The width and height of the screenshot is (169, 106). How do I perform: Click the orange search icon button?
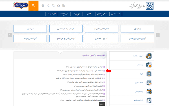[34, 6]
